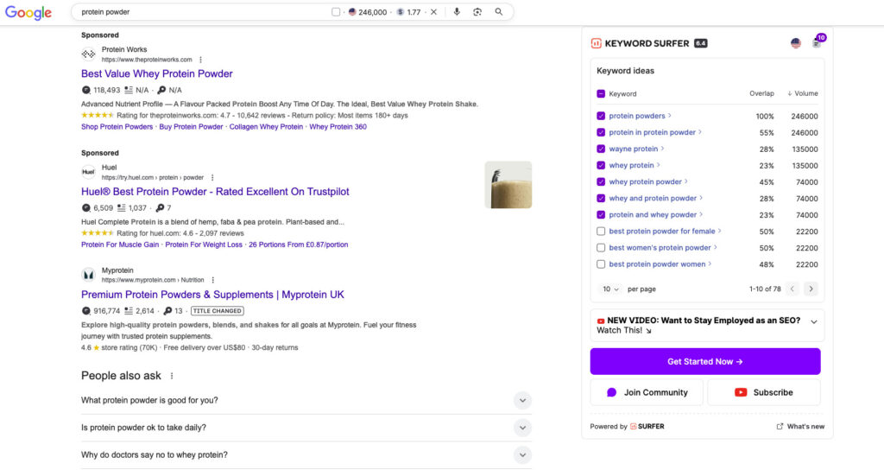Click 'Buy Protein Powder' sitelink
884x470 pixels.
[191, 127]
